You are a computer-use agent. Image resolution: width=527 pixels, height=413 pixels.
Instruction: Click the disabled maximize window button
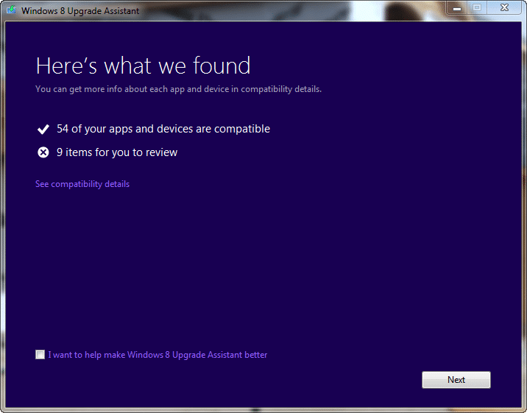[x=477, y=7]
